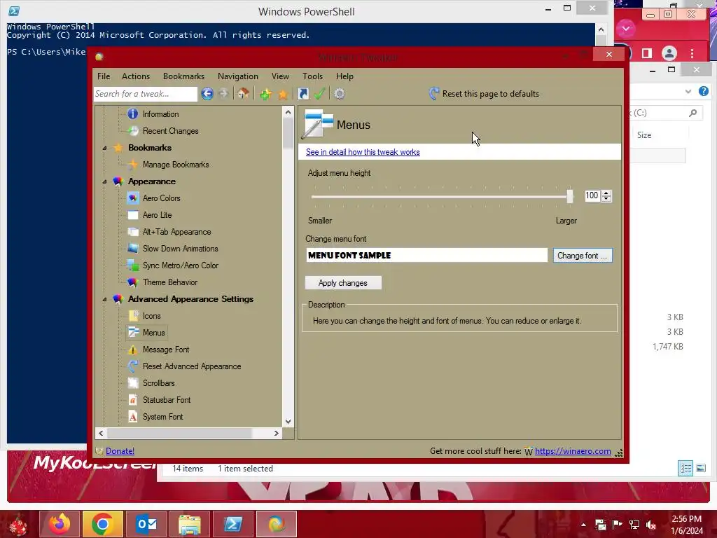Open Firefox from the taskbar

coord(60,524)
